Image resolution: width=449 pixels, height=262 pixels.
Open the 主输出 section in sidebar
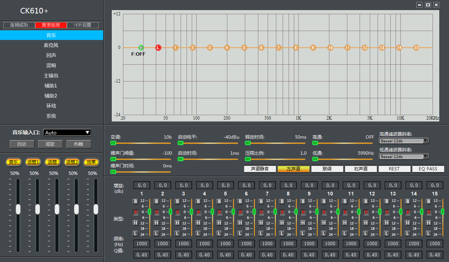(x=51, y=75)
